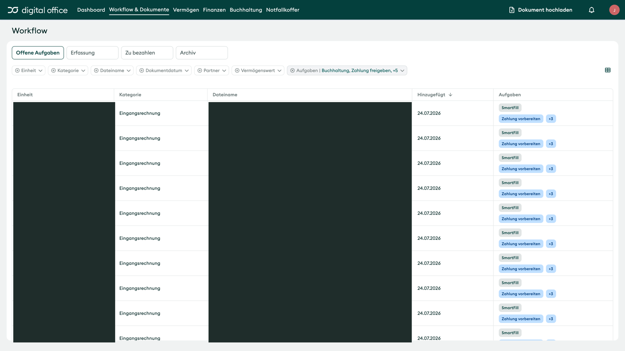
Task: Click plus icon on Kategorie filter
Action: [x=54, y=71]
